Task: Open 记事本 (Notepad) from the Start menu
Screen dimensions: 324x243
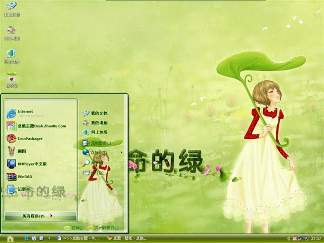Action: click(19, 189)
